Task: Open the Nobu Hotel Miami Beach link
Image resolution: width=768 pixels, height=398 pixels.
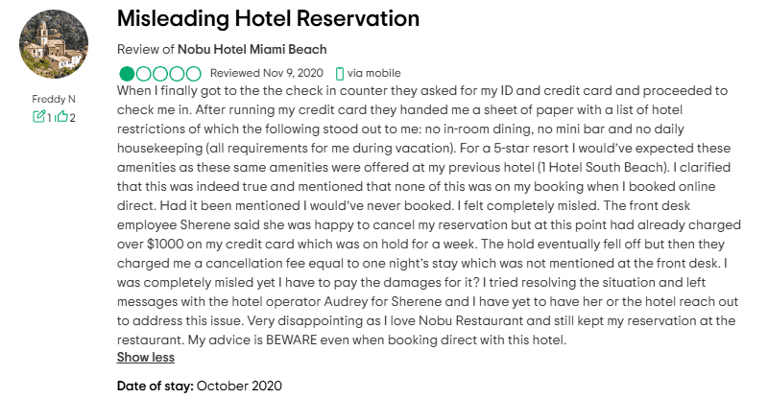Action: (x=252, y=49)
